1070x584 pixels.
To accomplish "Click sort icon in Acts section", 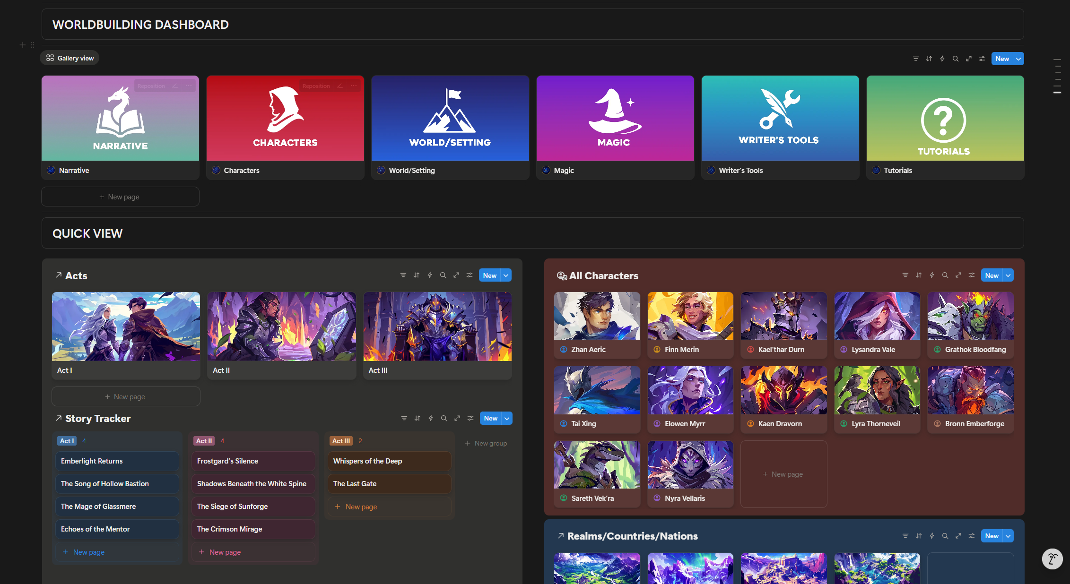I will pos(417,275).
